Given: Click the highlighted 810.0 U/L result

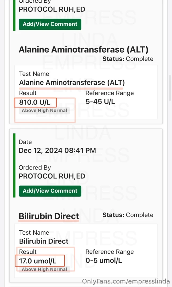Looking at the screenshot, I should click(35, 102).
